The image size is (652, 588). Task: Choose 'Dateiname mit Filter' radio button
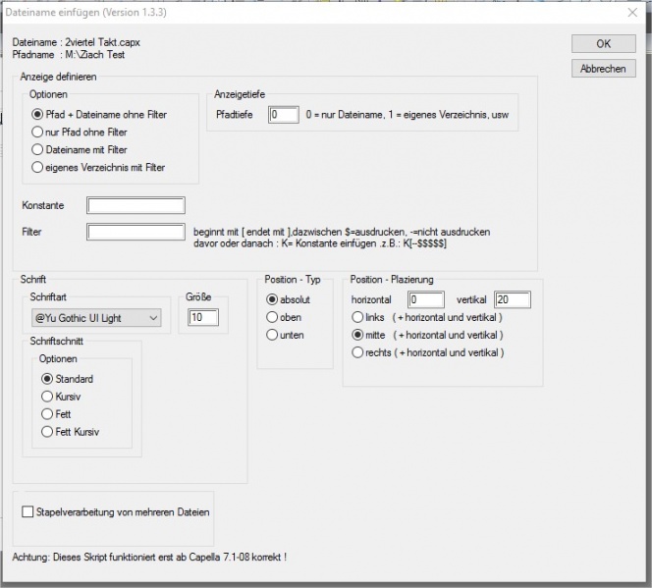point(37,150)
